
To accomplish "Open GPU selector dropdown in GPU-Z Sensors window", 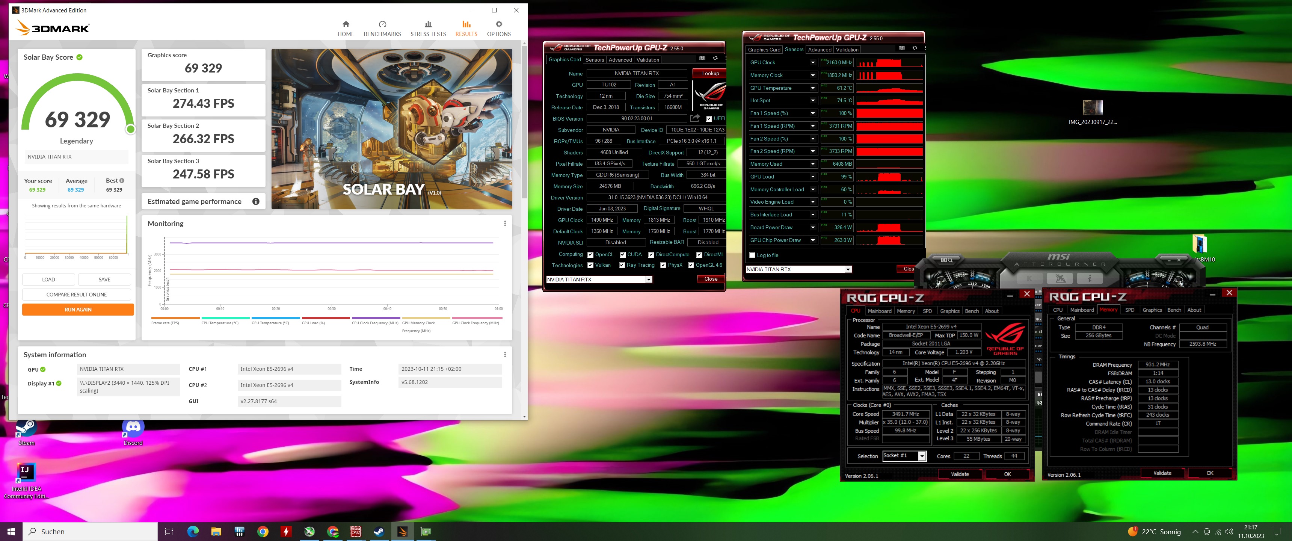I will tap(848, 269).
